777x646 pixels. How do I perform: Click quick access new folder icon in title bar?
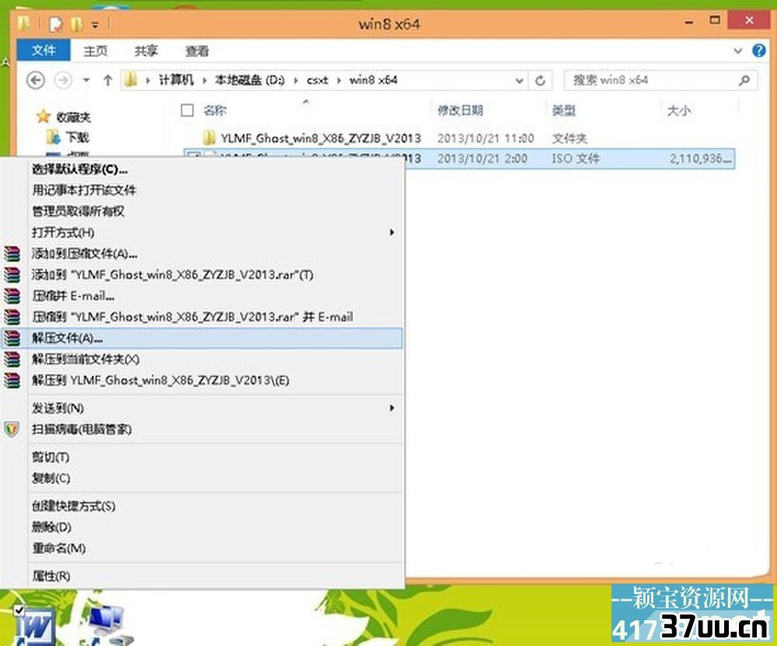pos(77,24)
